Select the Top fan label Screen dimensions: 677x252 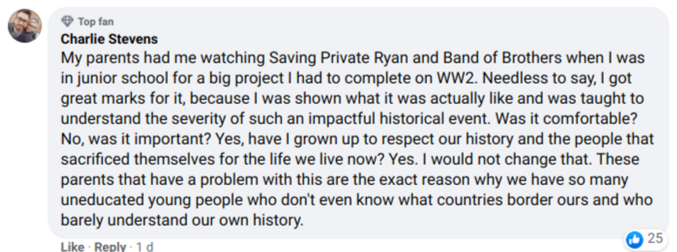[x=96, y=21]
